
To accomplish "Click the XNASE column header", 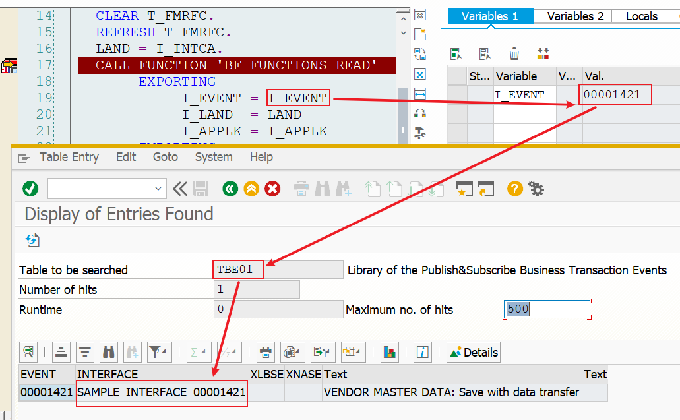I will click(303, 374).
